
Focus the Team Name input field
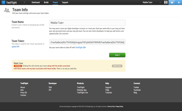coord(87,23)
